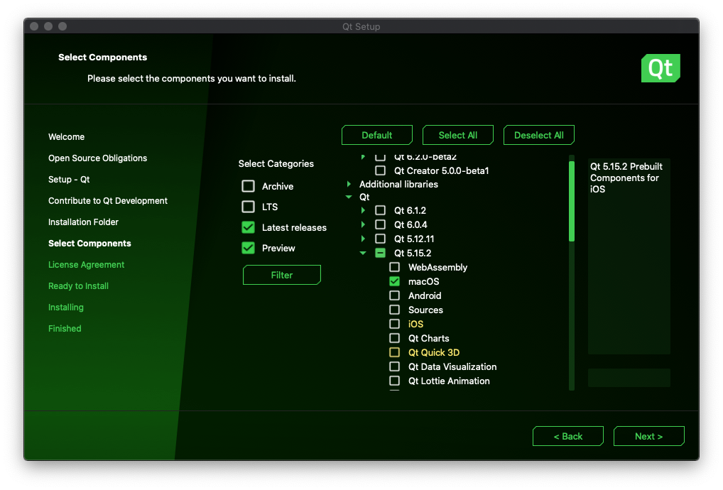Click the component tree scrollbar thumb

tap(572, 202)
